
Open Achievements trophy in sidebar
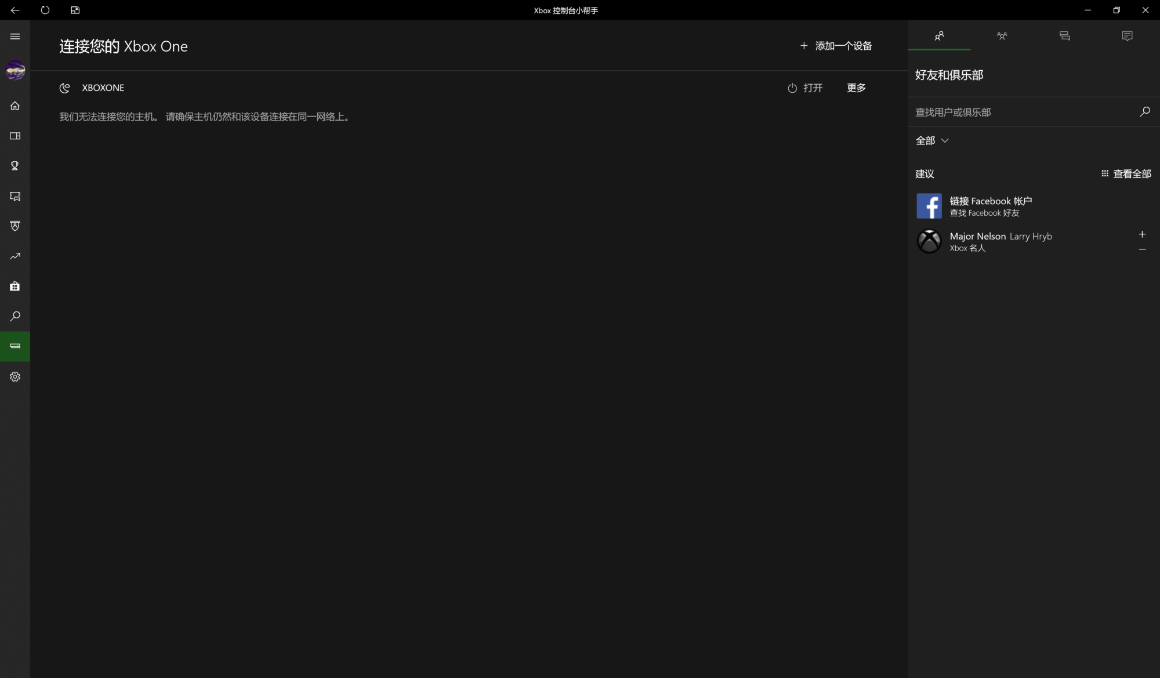pos(15,166)
